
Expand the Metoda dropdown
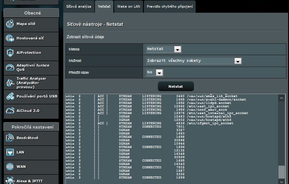pos(163,50)
